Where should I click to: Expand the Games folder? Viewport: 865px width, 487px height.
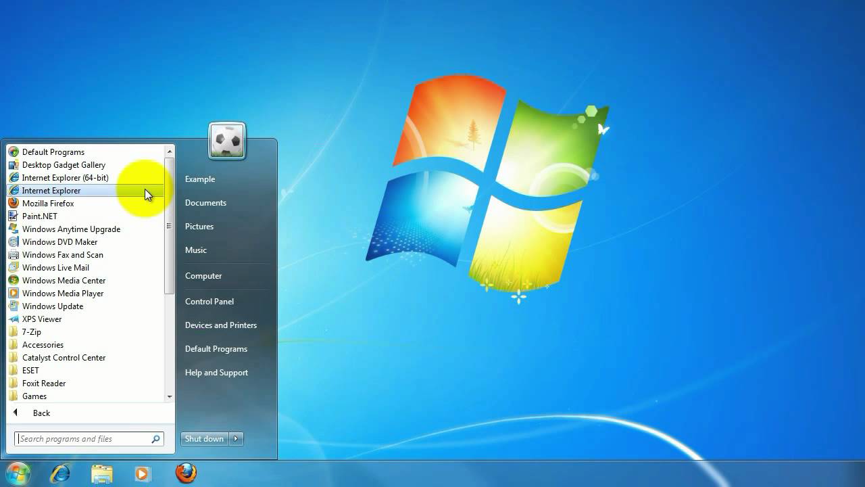[85, 396]
